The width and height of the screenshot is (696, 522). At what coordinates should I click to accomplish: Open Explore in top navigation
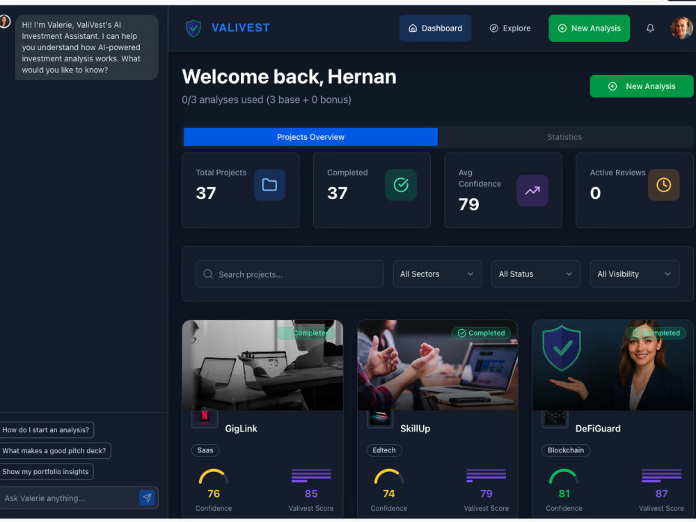(510, 28)
